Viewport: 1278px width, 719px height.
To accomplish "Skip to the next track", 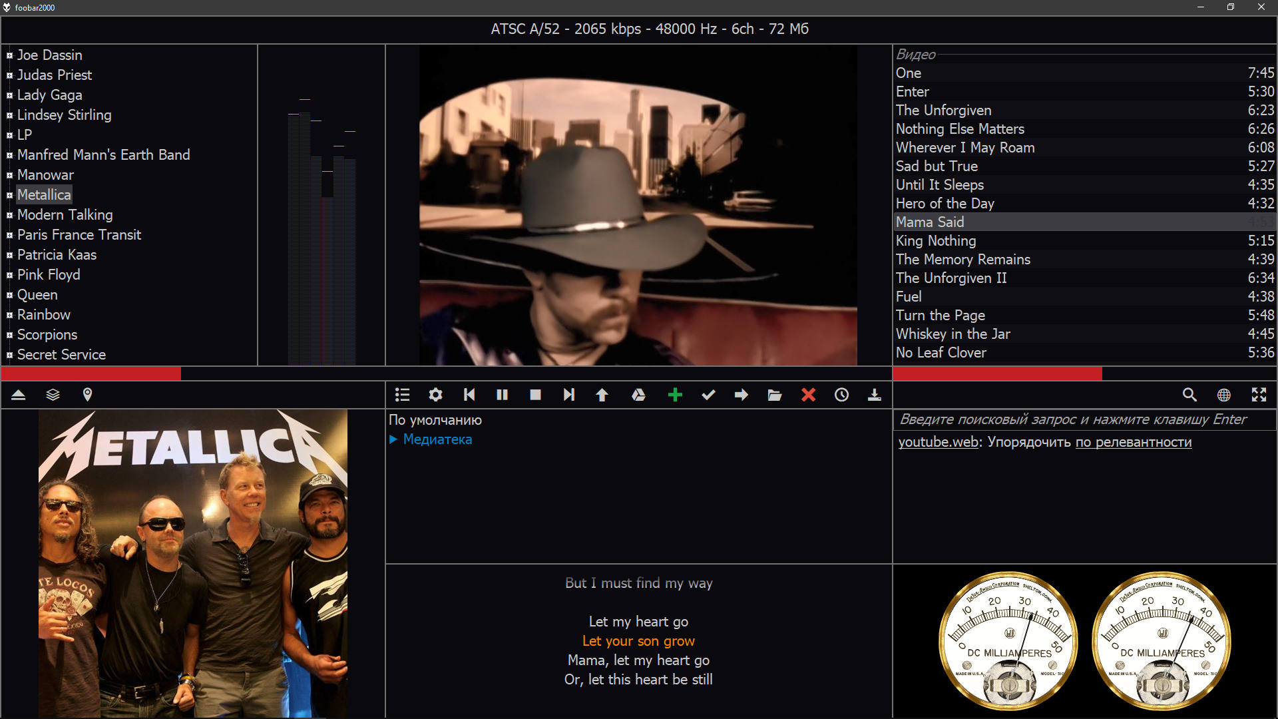I will (568, 395).
